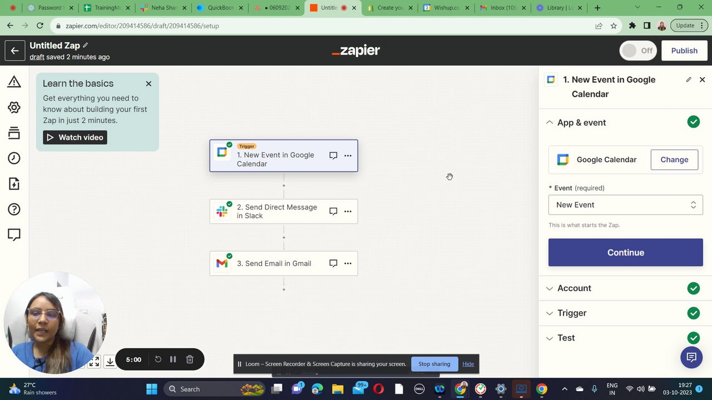Select the Send Direct Message in Slack step
Screen dimensions: 712x400
[284, 211]
